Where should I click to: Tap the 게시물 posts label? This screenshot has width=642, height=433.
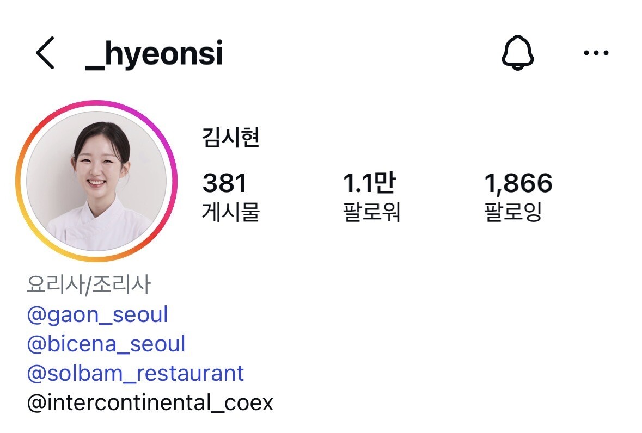[231, 212]
